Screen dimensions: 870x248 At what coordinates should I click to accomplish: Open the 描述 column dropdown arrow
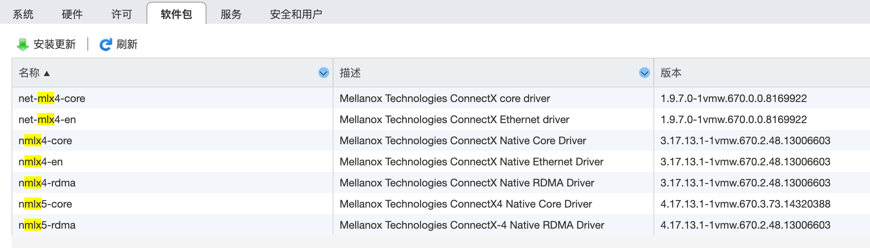645,73
